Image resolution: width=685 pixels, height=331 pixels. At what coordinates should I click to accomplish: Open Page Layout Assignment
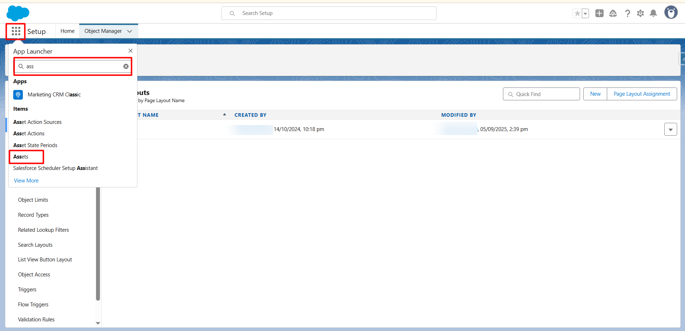pos(642,94)
